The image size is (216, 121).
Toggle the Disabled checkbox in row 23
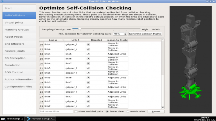pos(88,78)
